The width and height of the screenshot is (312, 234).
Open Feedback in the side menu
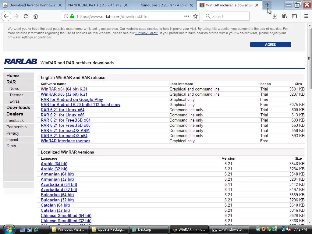click(x=15, y=121)
